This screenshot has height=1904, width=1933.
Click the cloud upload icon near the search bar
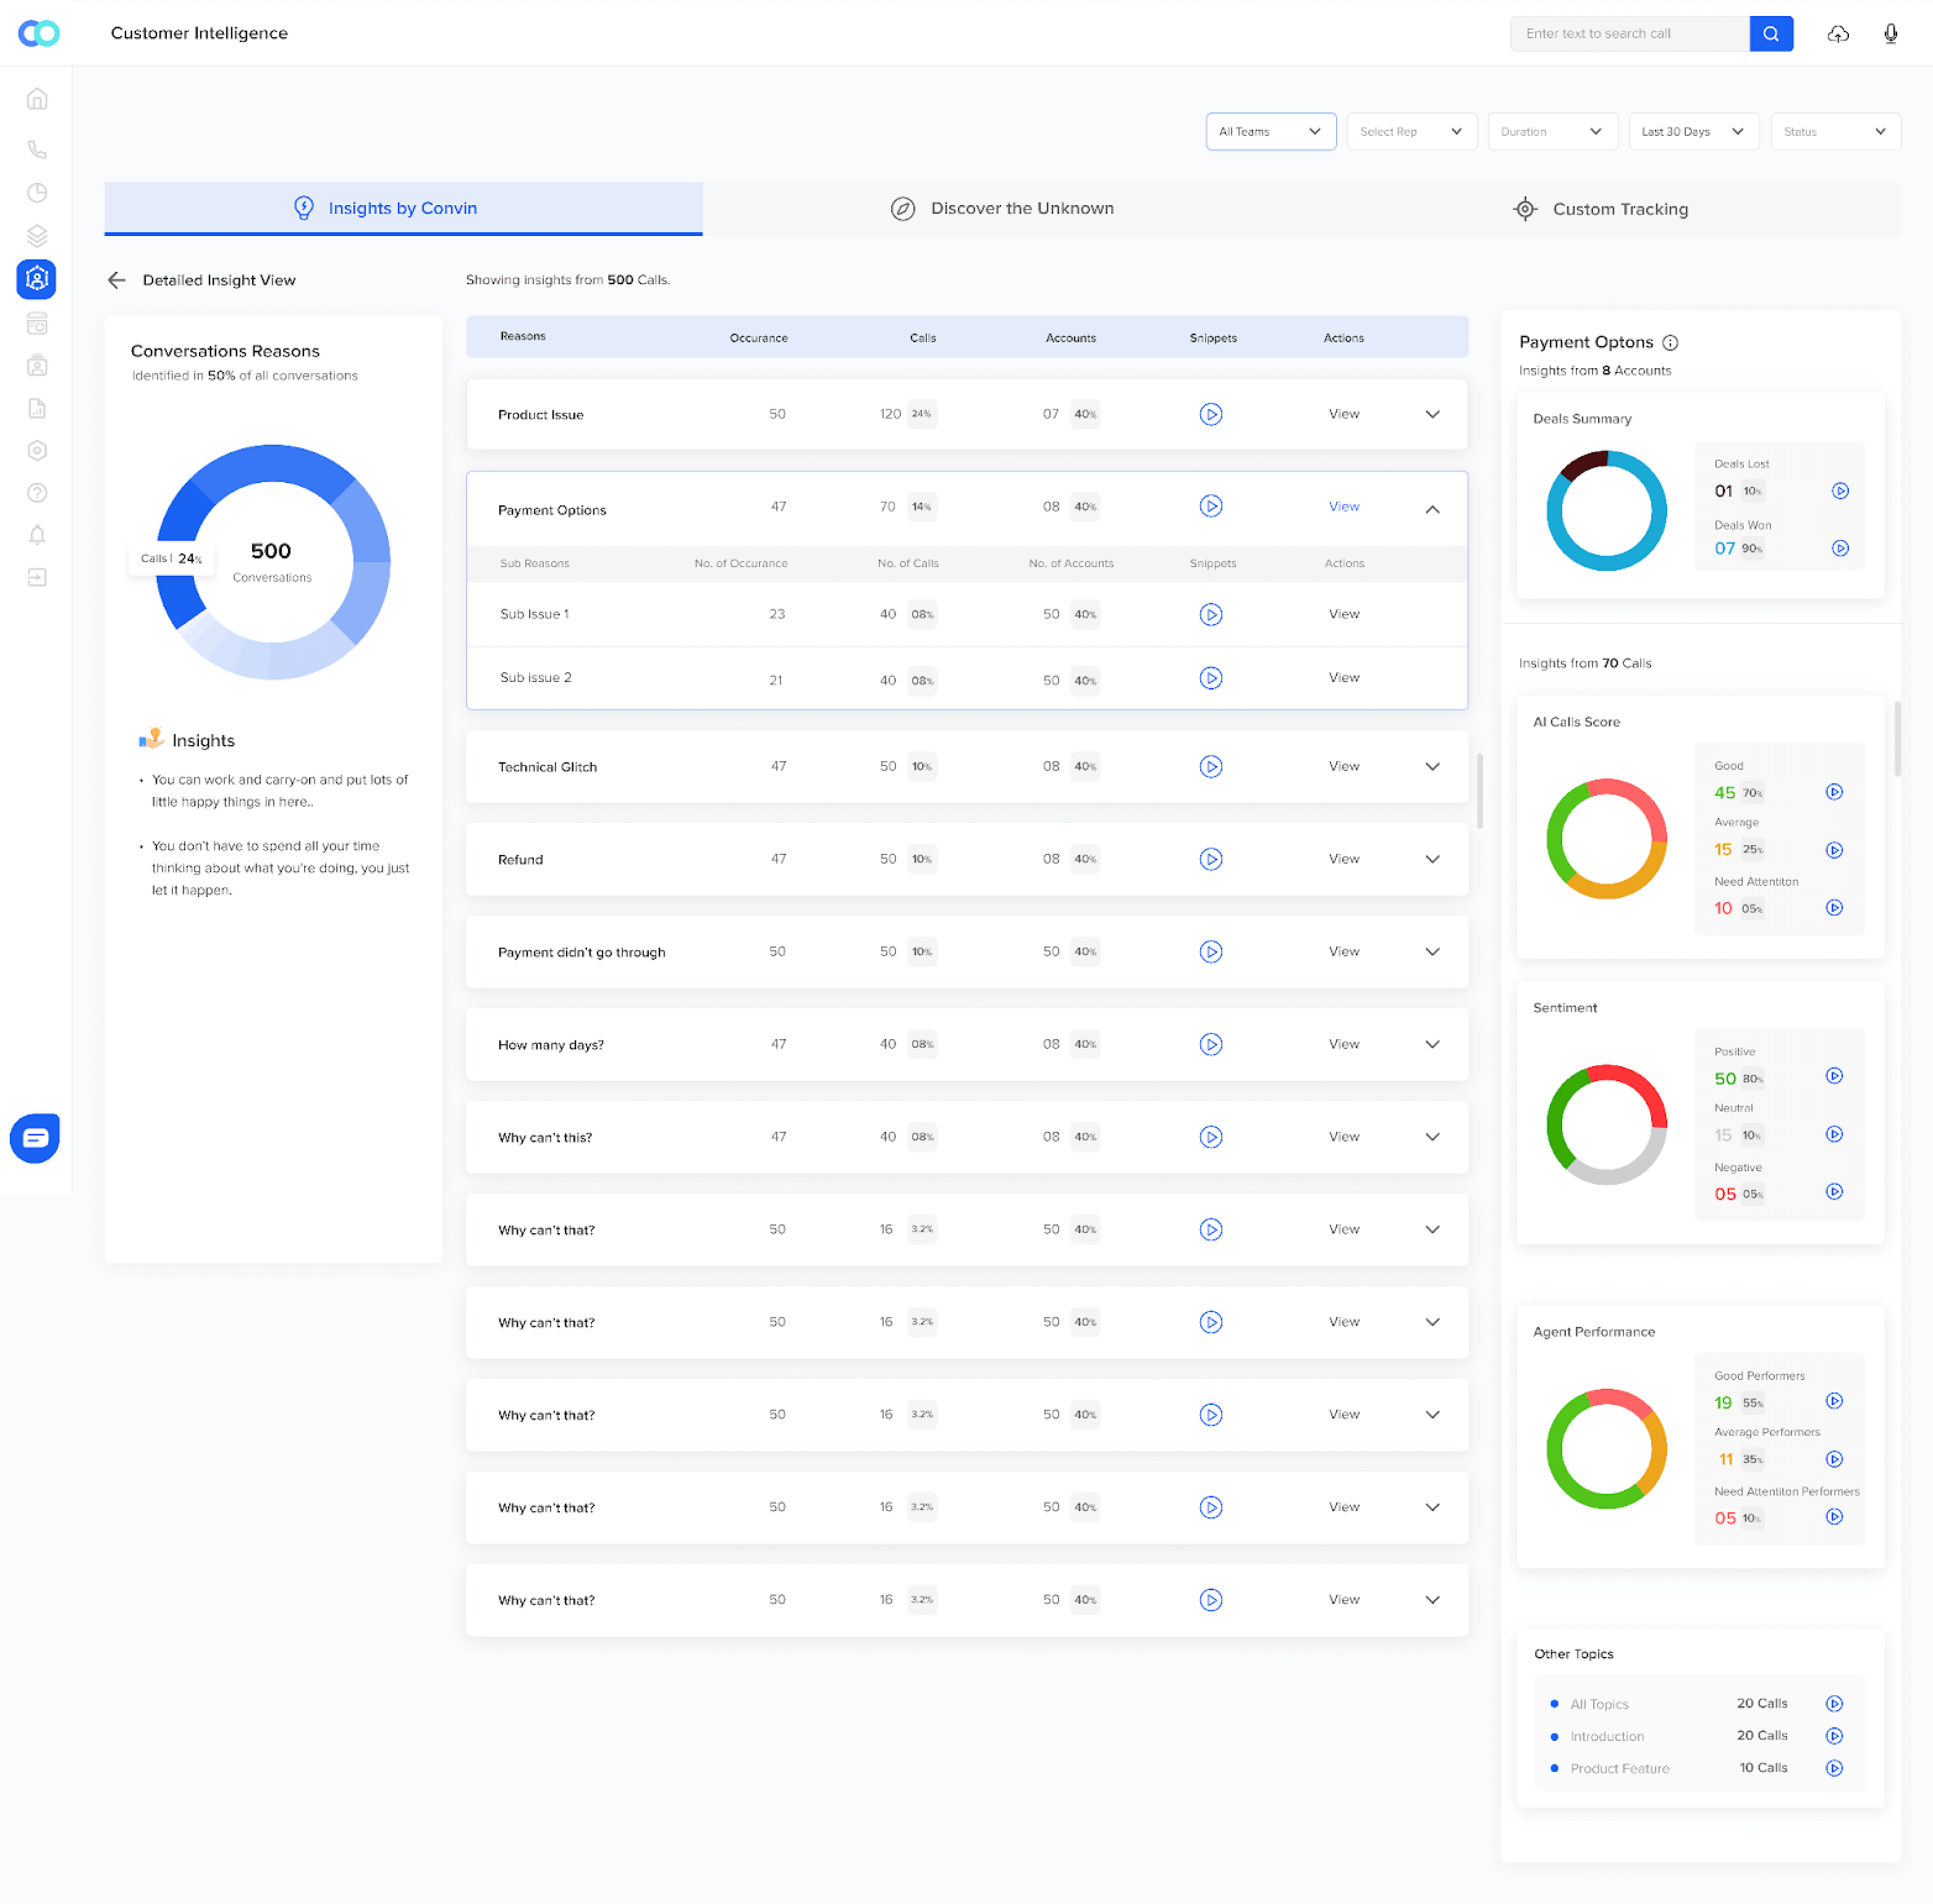1838,33
